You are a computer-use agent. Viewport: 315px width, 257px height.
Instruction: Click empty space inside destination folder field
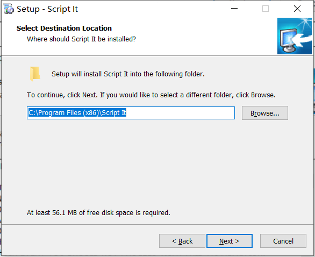[x=180, y=113]
